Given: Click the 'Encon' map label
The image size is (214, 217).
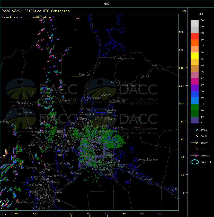Looking at the screenshot, I should [x=154, y=65].
